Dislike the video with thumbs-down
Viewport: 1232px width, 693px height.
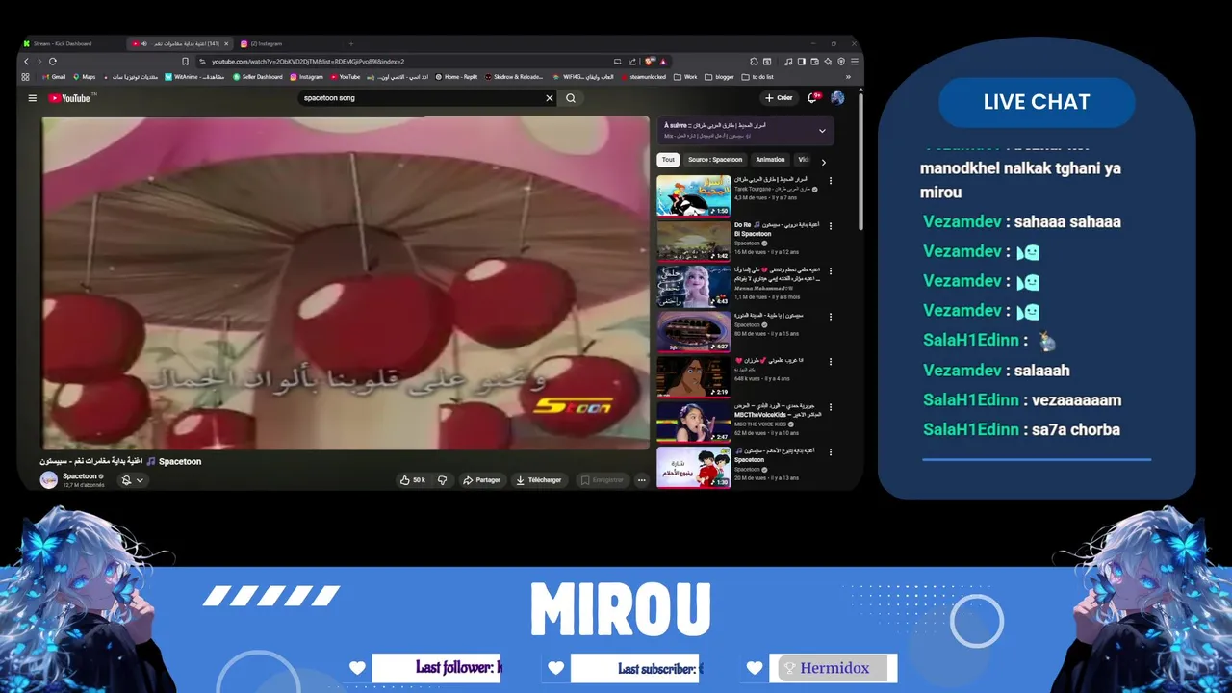[x=442, y=480]
